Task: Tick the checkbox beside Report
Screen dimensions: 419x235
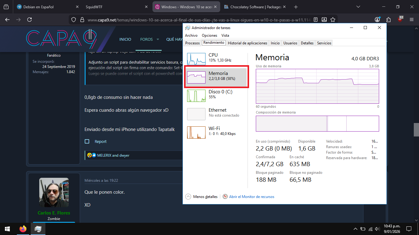Action: coord(87,141)
